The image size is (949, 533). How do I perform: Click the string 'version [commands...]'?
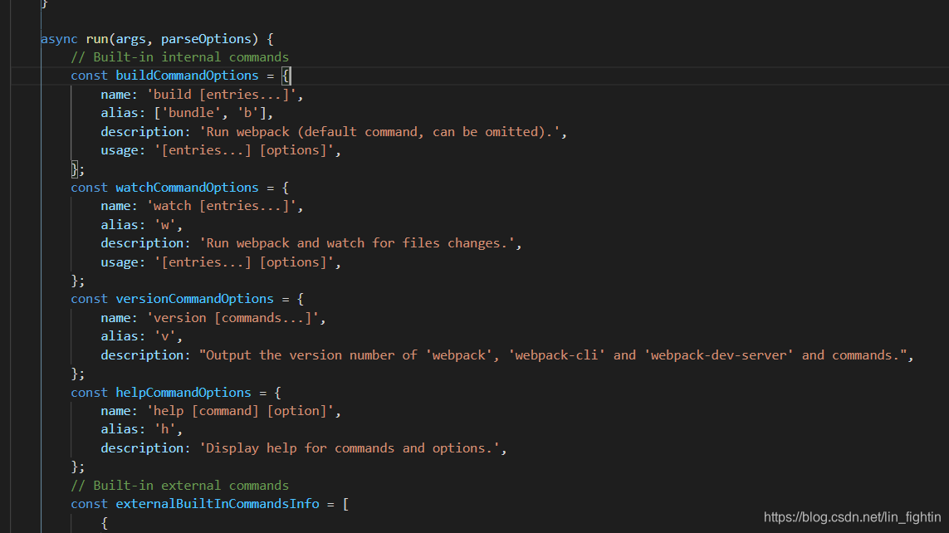pos(233,318)
